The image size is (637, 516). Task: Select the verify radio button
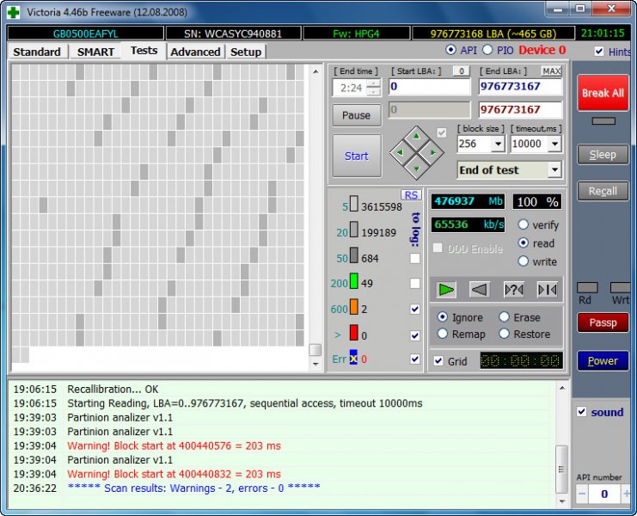(x=523, y=224)
